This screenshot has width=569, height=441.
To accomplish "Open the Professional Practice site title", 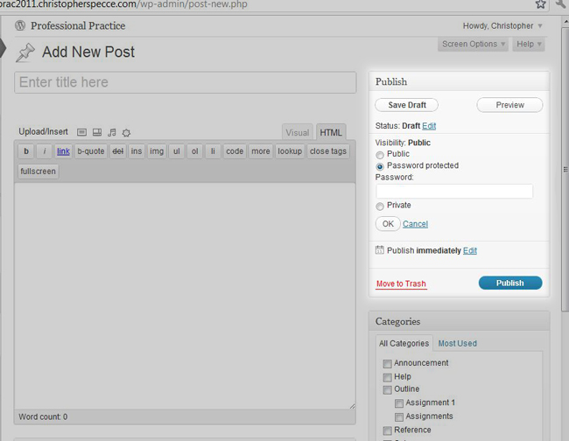I will (x=78, y=25).
